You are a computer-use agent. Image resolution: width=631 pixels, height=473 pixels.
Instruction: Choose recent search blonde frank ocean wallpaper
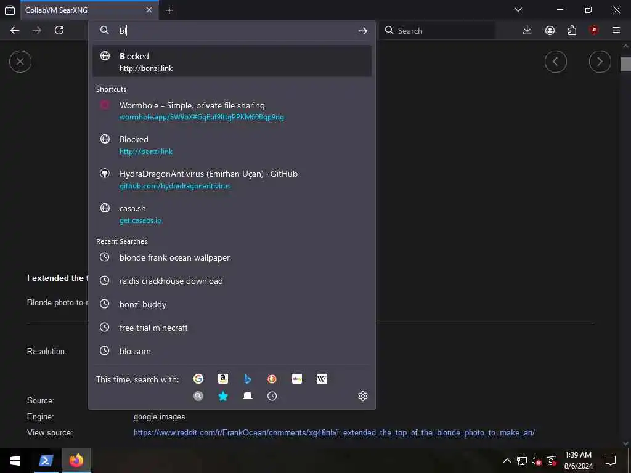tap(232, 257)
